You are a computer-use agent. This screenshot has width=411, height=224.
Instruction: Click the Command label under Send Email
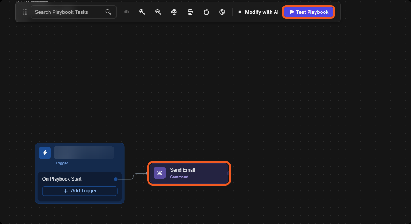coord(179,177)
